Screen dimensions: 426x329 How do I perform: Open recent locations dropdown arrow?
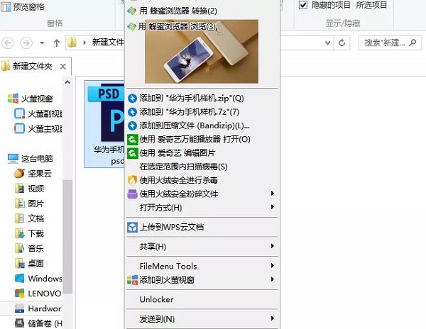pyautogui.click(x=42, y=43)
